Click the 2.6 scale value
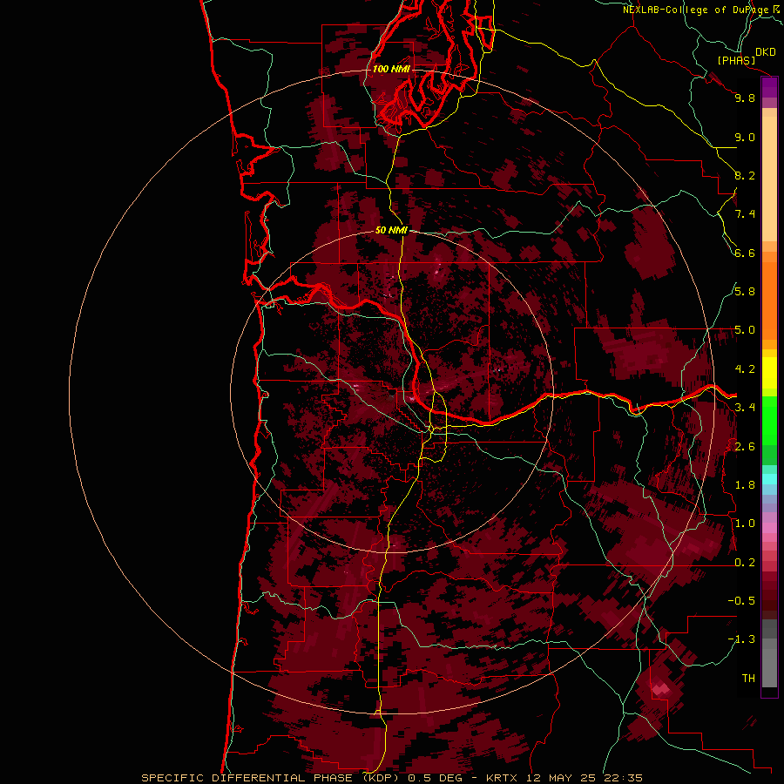Image resolution: width=784 pixels, height=784 pixels. [745, 447]
